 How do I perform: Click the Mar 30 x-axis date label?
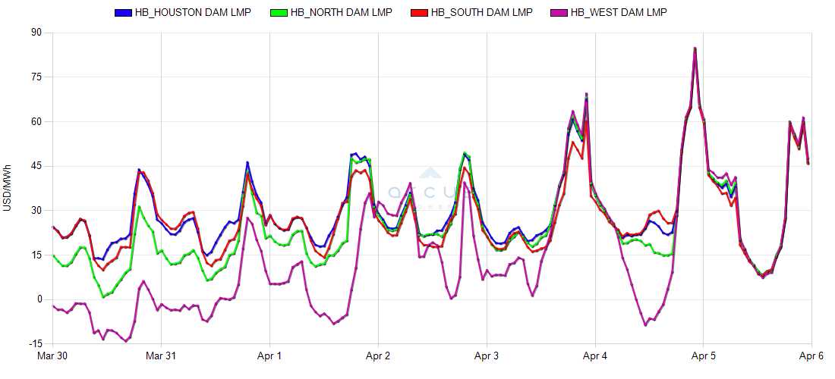pyautogui.click(x=53, y=356)
